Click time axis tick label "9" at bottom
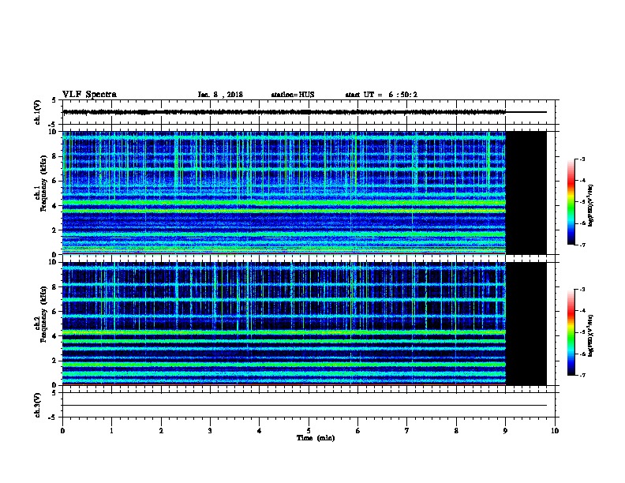The image size is (625, 483). coord(505,431)
